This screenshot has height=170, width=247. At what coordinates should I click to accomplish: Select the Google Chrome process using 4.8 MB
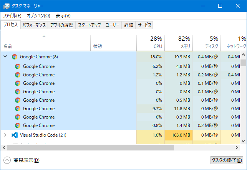[x=39, y=66]
